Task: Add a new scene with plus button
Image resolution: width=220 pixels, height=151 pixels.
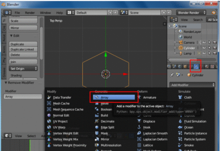Action: point(164,13)
